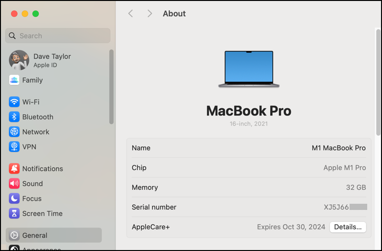Click the Notifications bell icon
This screenshot has width=382, height=251.
pyautogui.click(x=14, y=168)
